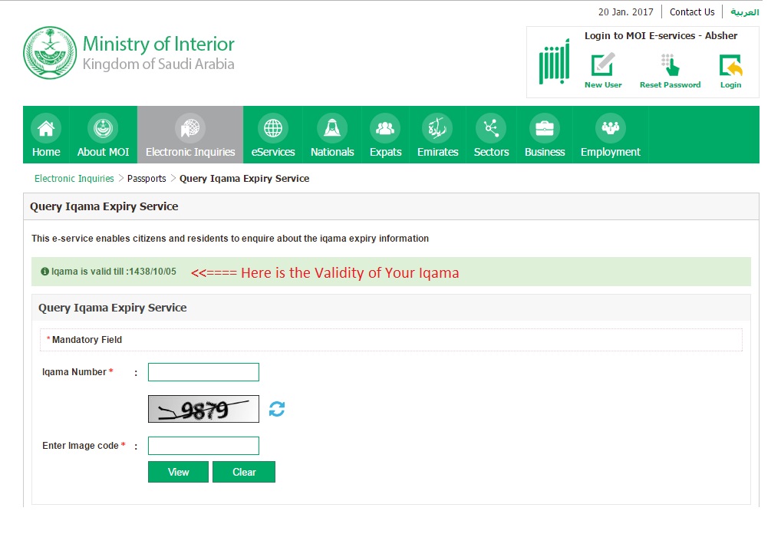Click the View button
The image size is (781, 534).
[178, 472]
